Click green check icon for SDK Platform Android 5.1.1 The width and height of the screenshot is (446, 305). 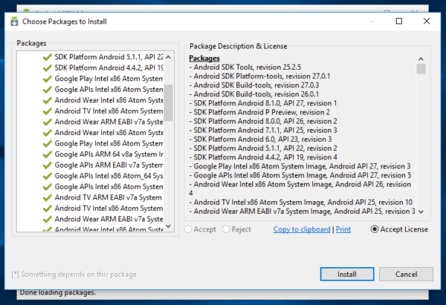[x=48, y=56]
